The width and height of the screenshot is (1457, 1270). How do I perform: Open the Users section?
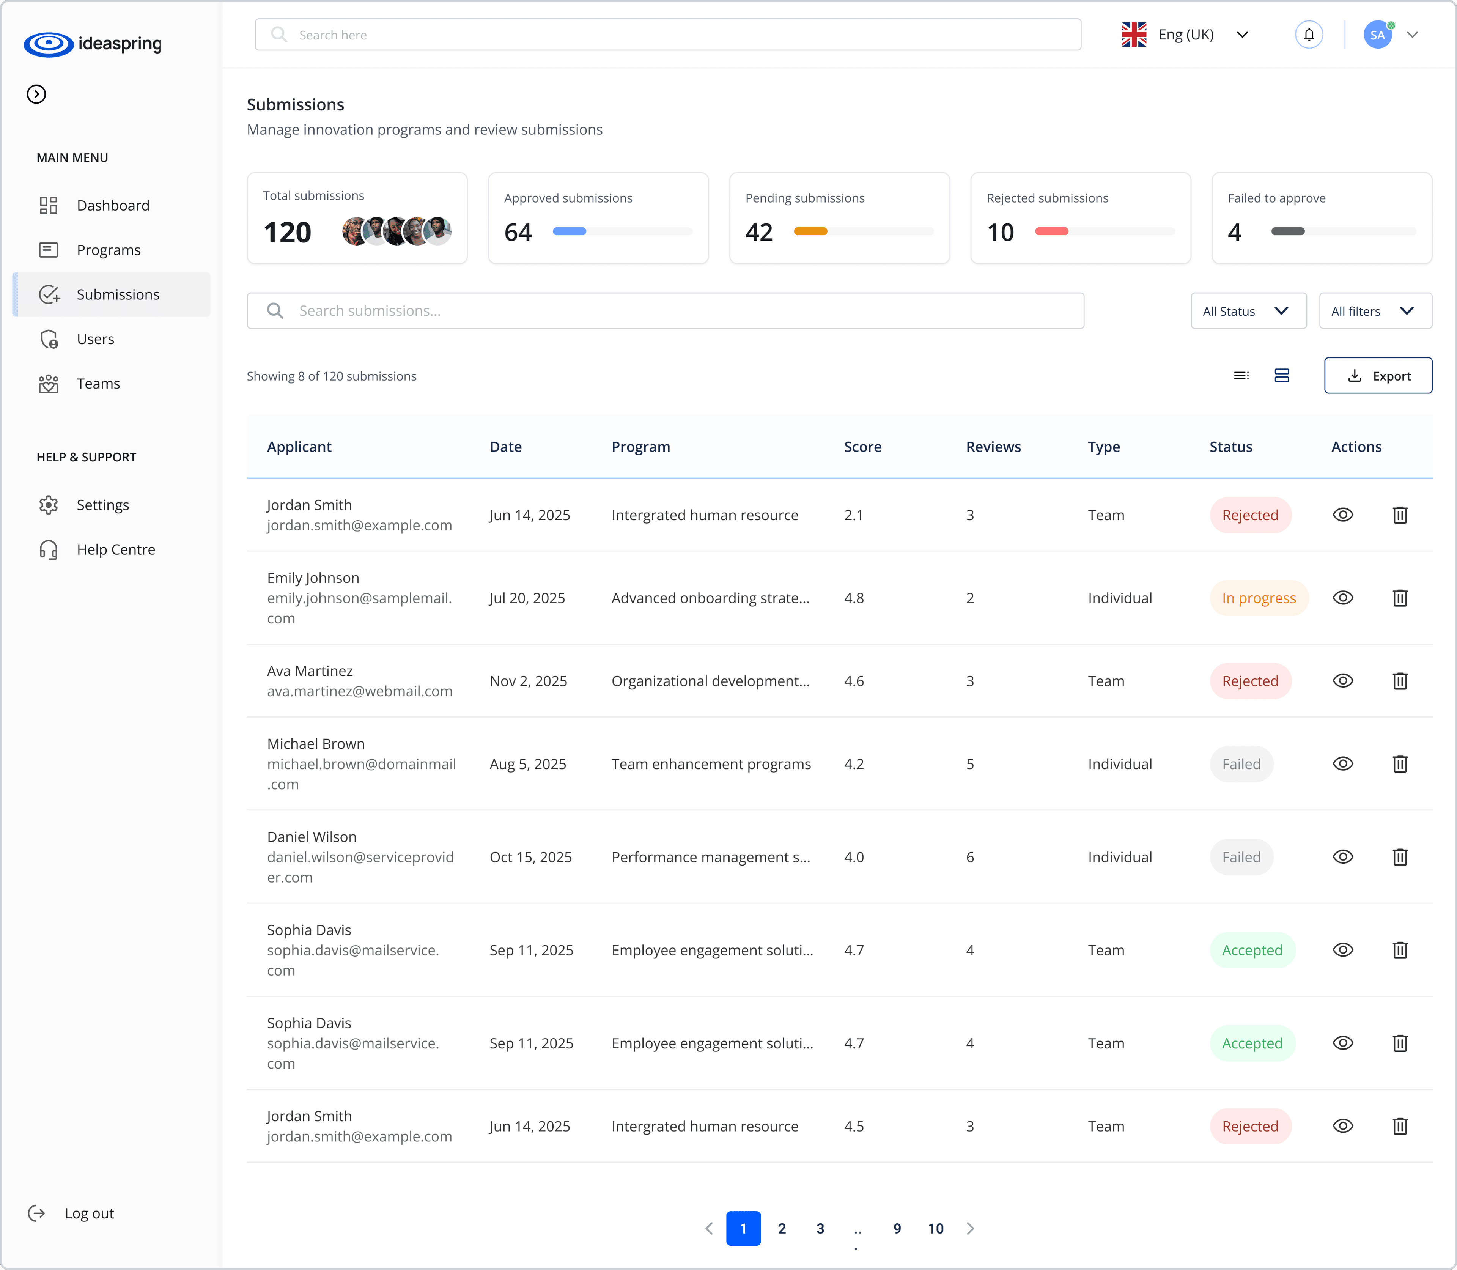(95, 339)
